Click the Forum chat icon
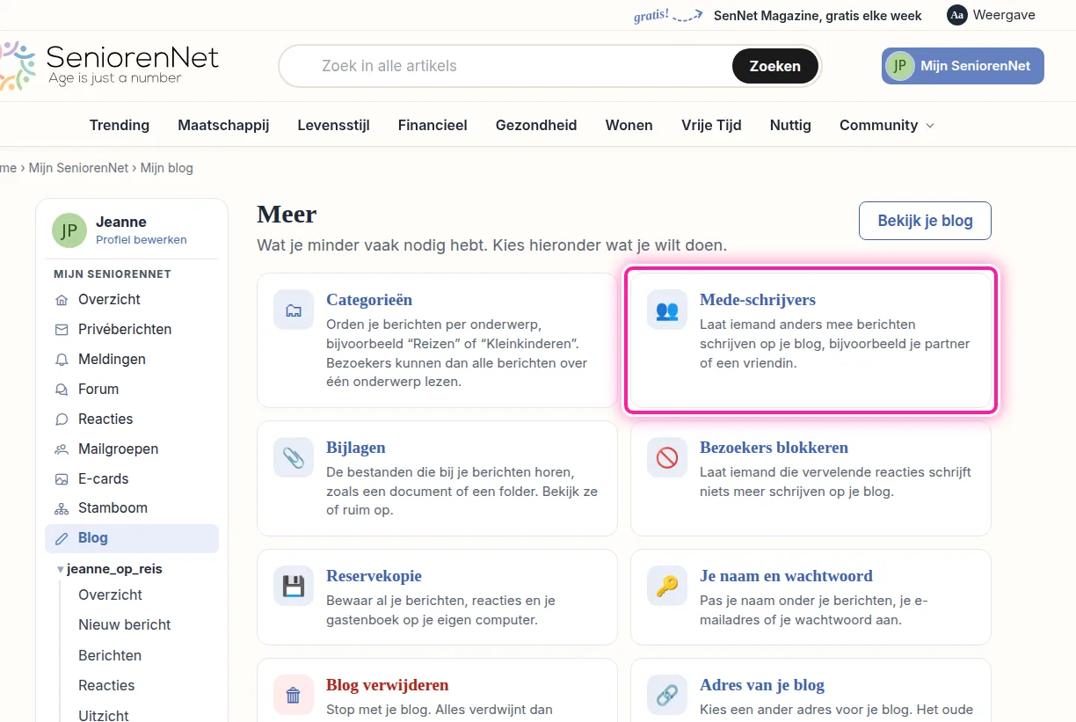1076x722 pixels. tap(62, 390)
